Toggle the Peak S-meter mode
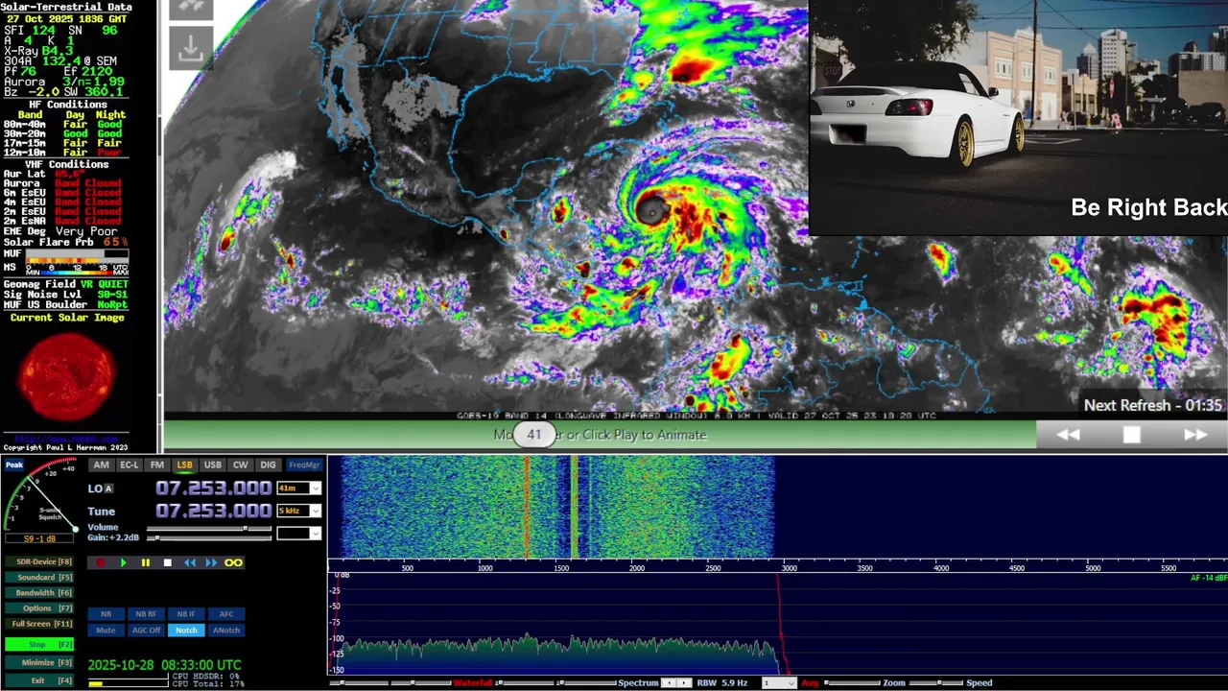 14,465
